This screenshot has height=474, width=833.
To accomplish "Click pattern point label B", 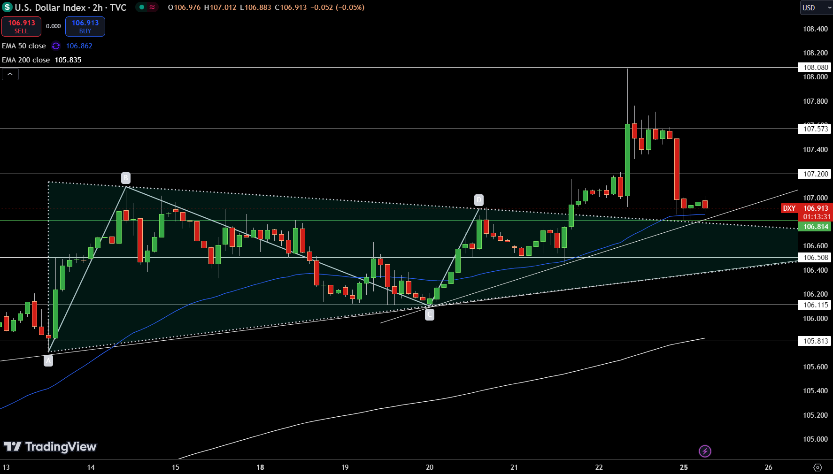I will point(126,178).
